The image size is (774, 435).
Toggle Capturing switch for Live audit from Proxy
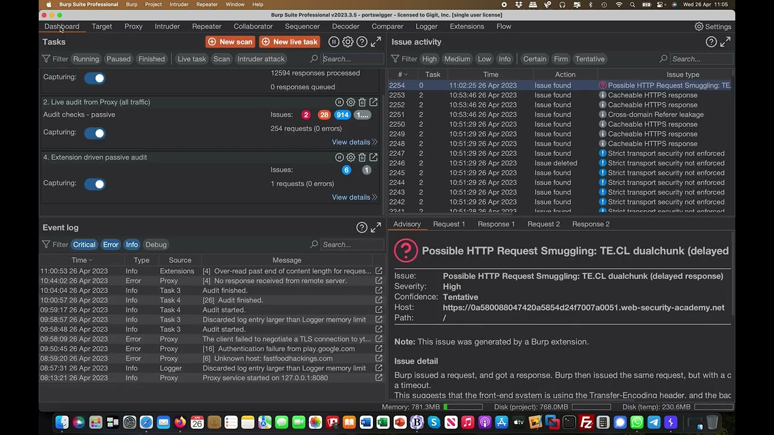94,133
